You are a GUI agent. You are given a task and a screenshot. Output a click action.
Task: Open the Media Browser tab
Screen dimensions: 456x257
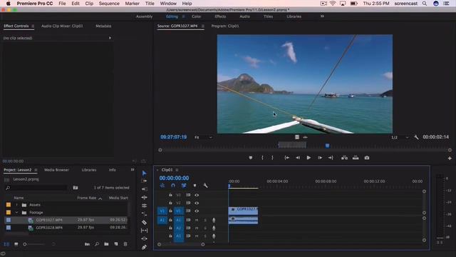tap(56, 170)
